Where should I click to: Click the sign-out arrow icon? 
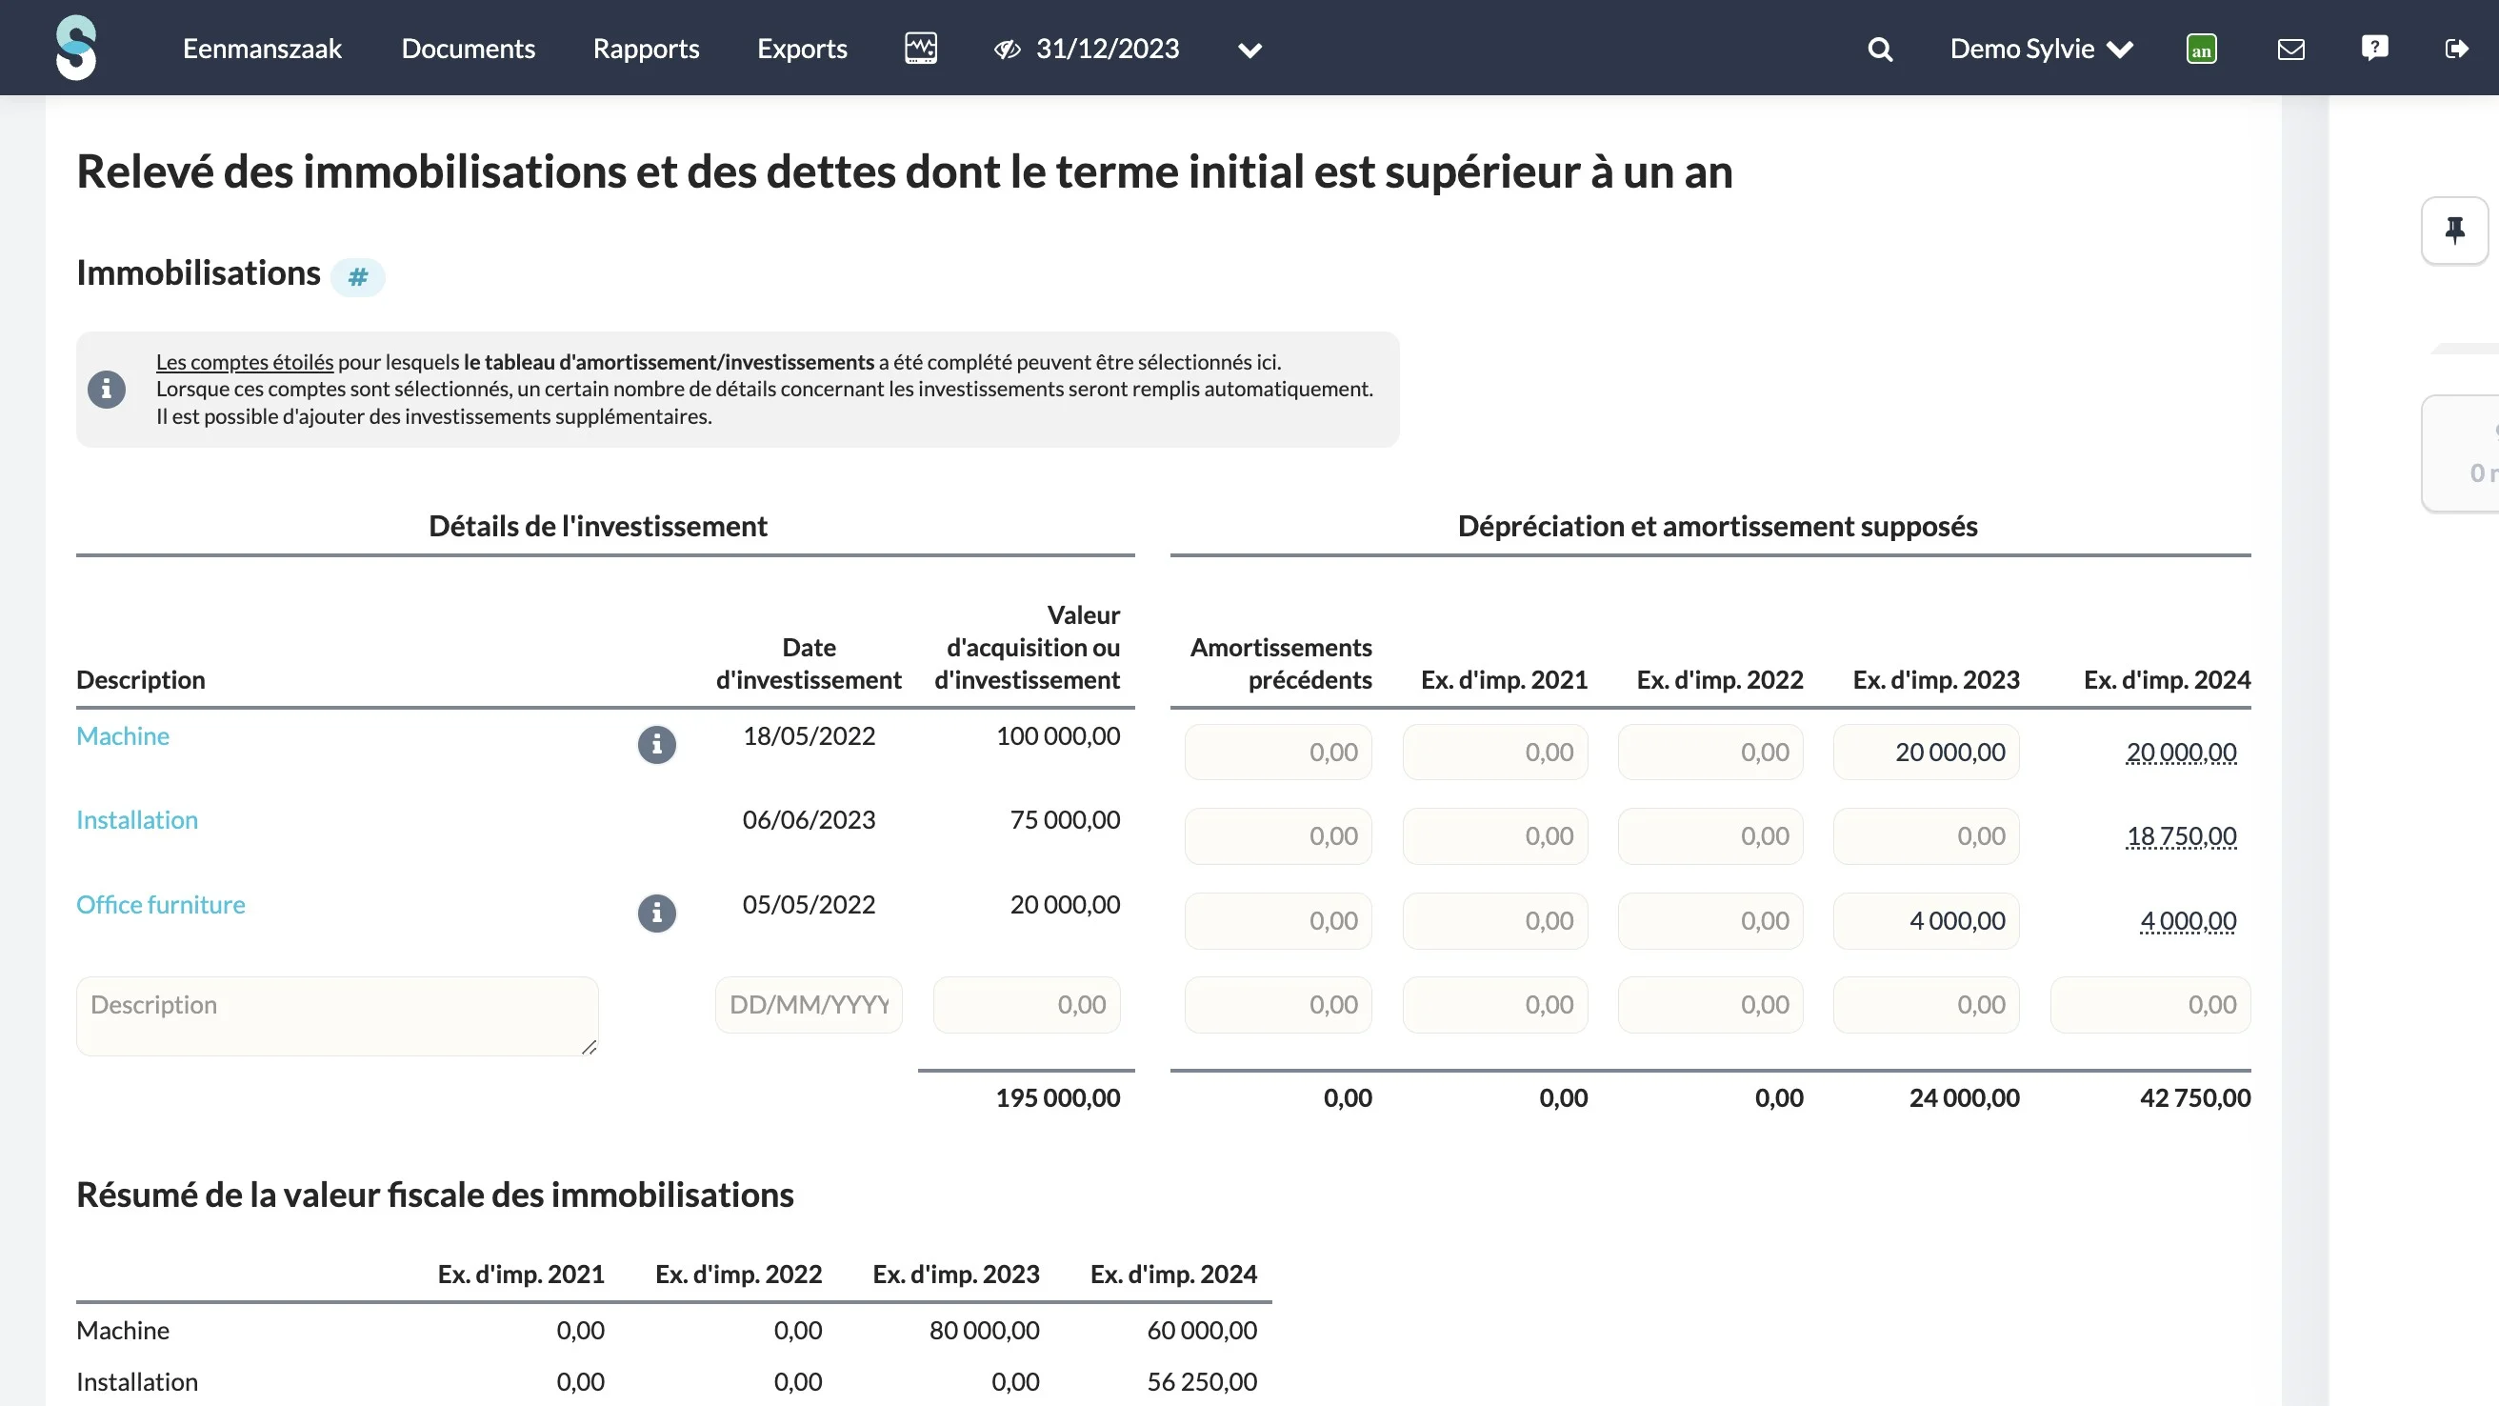[2456, 49]
